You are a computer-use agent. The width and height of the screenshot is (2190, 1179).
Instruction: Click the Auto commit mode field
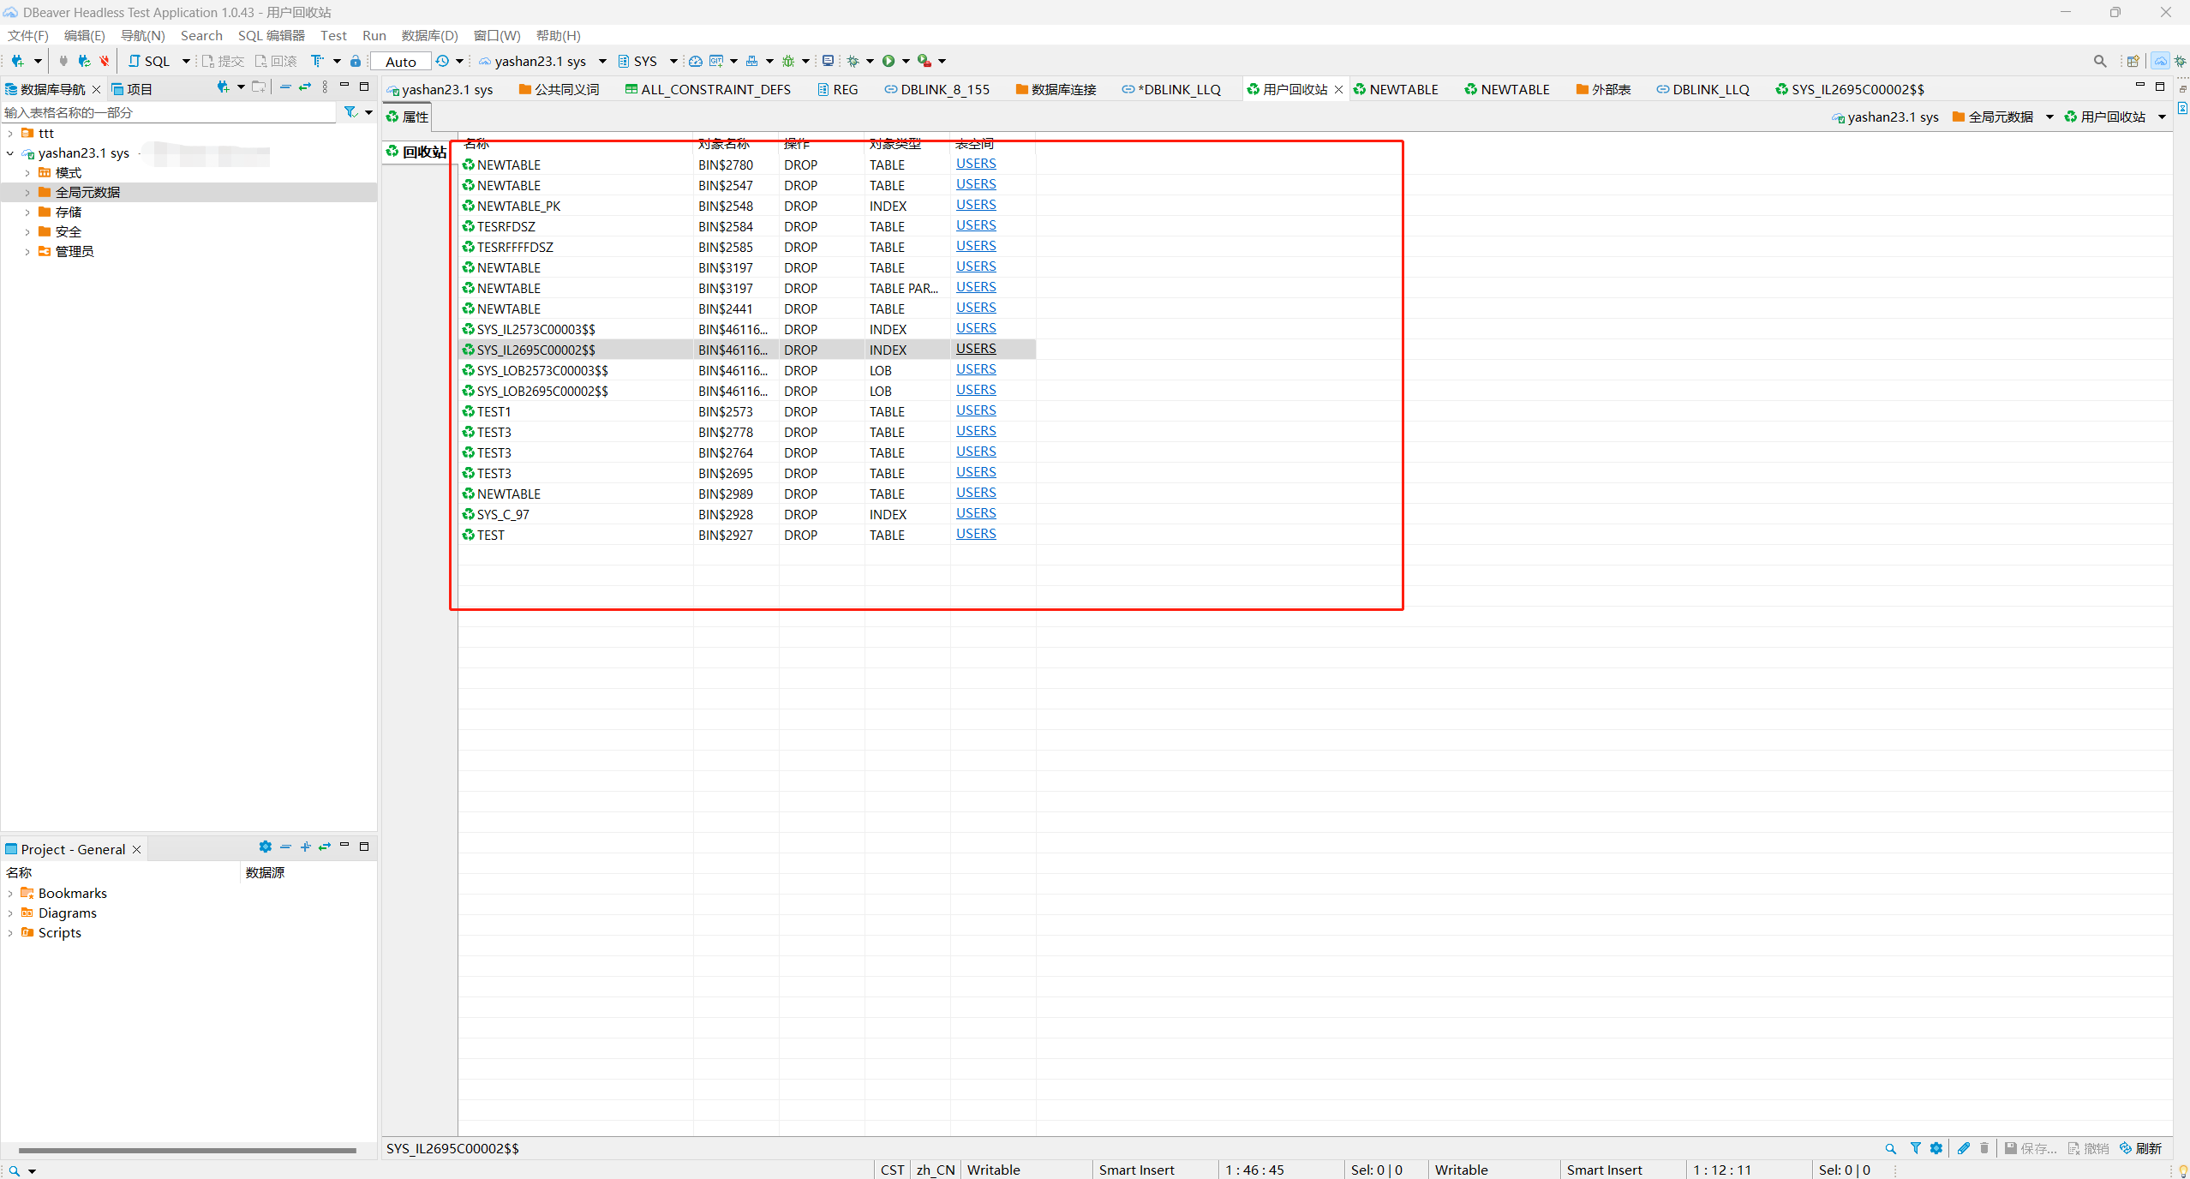(401, 62)
